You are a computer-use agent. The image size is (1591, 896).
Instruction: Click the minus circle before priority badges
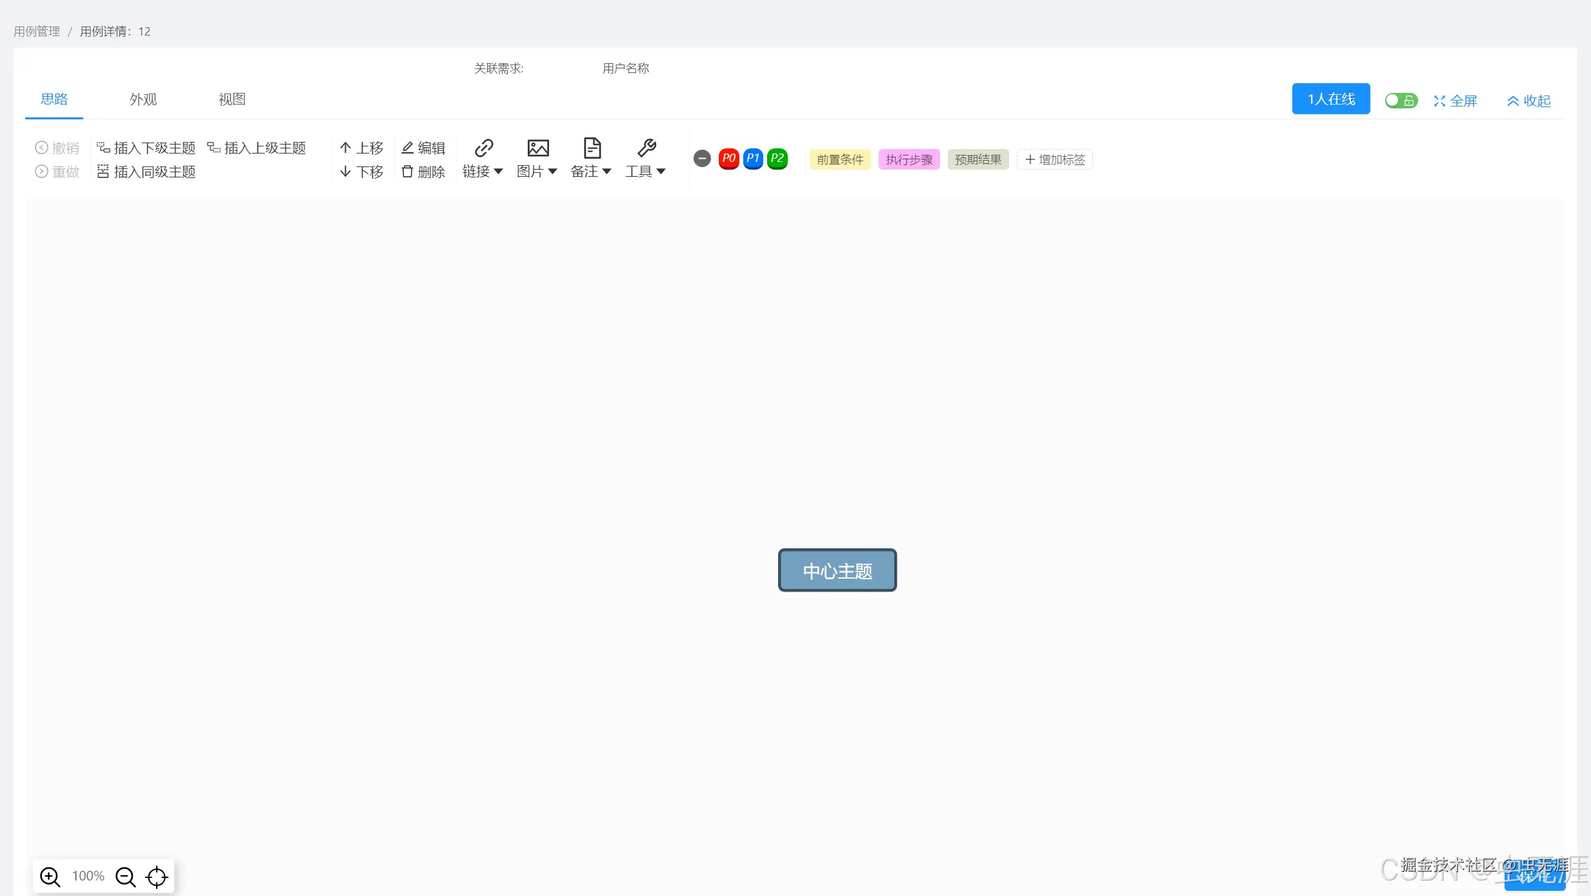click(x=701, y=158)
